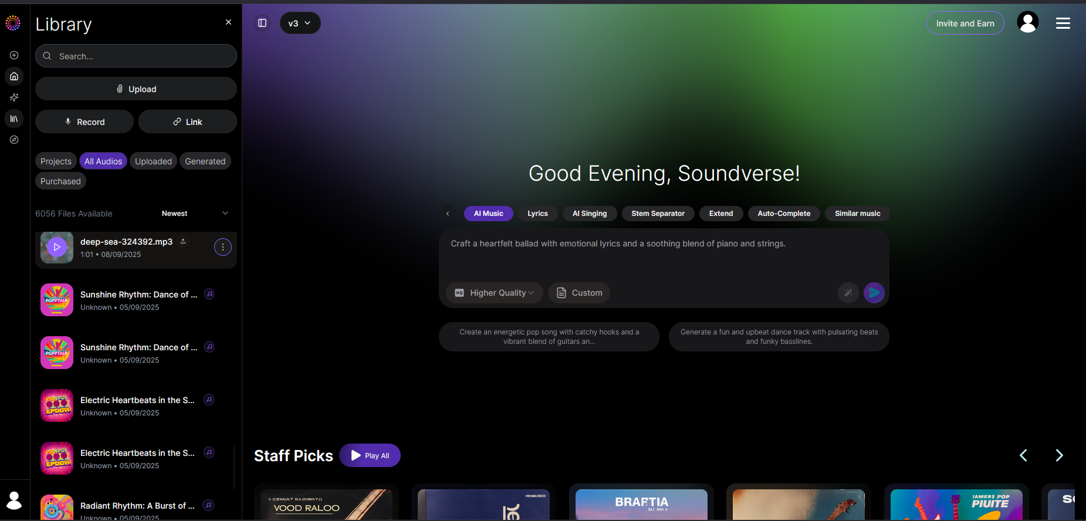Go to previous tools with the left chevron

pyautogui.click(x=448, y=214)
